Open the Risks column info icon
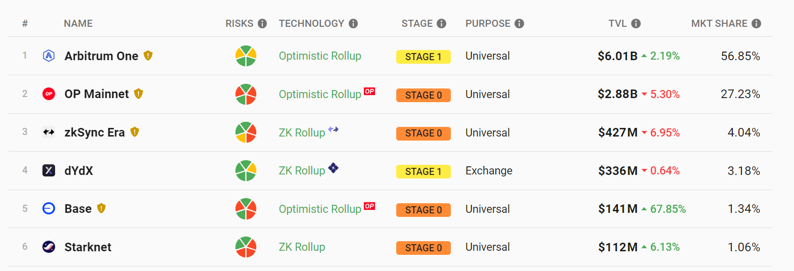 coord(262,23)
